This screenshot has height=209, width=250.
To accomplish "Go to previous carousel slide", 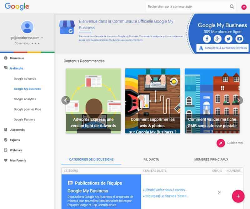I will (66, 100).
